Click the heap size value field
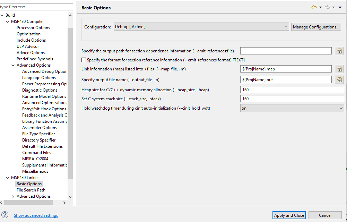 [292, 89]
